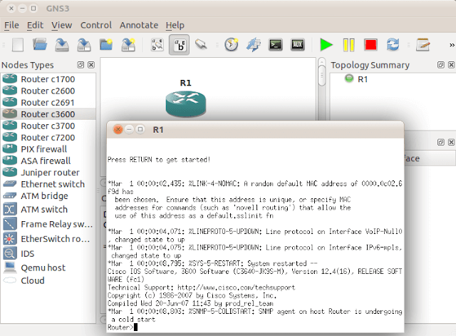
Task: Open Console to all devices icon
Action: [276, 45]
